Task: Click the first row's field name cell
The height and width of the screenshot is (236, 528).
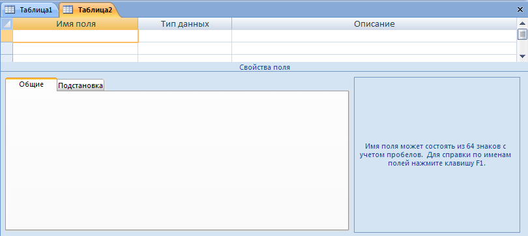Action: coord(76,36)
